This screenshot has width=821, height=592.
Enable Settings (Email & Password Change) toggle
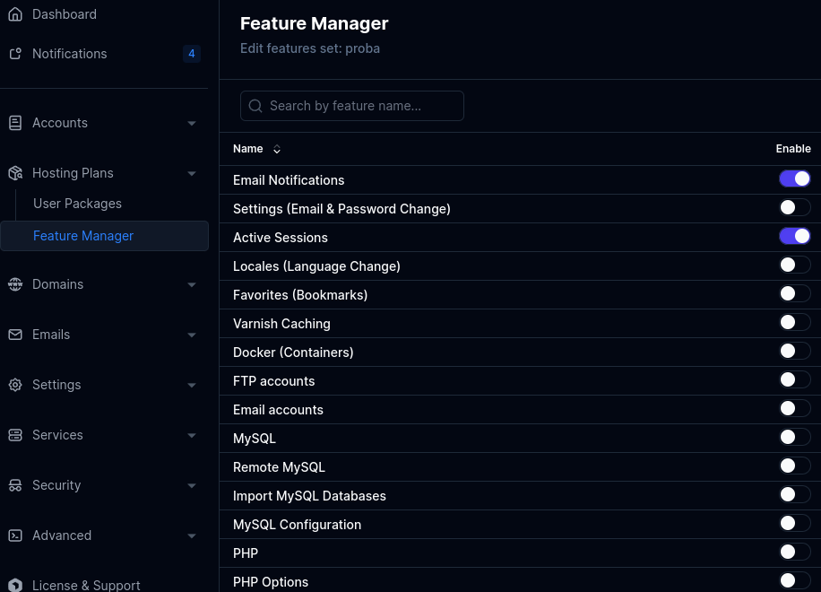(794, 207)
